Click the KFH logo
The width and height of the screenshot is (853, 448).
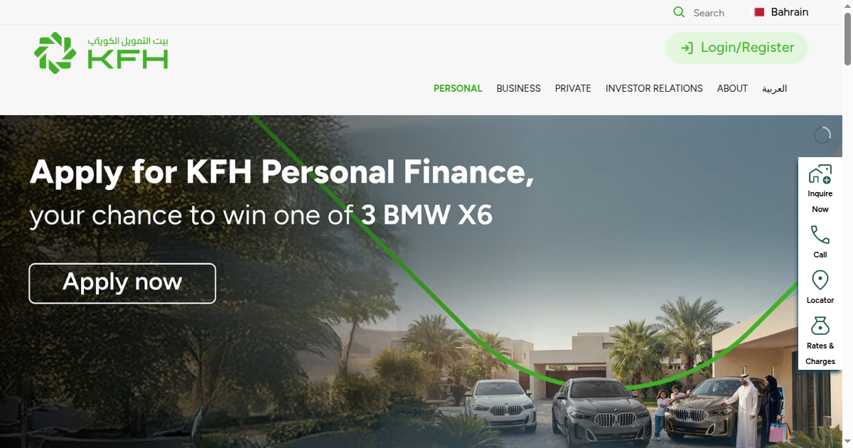(101, 53)
